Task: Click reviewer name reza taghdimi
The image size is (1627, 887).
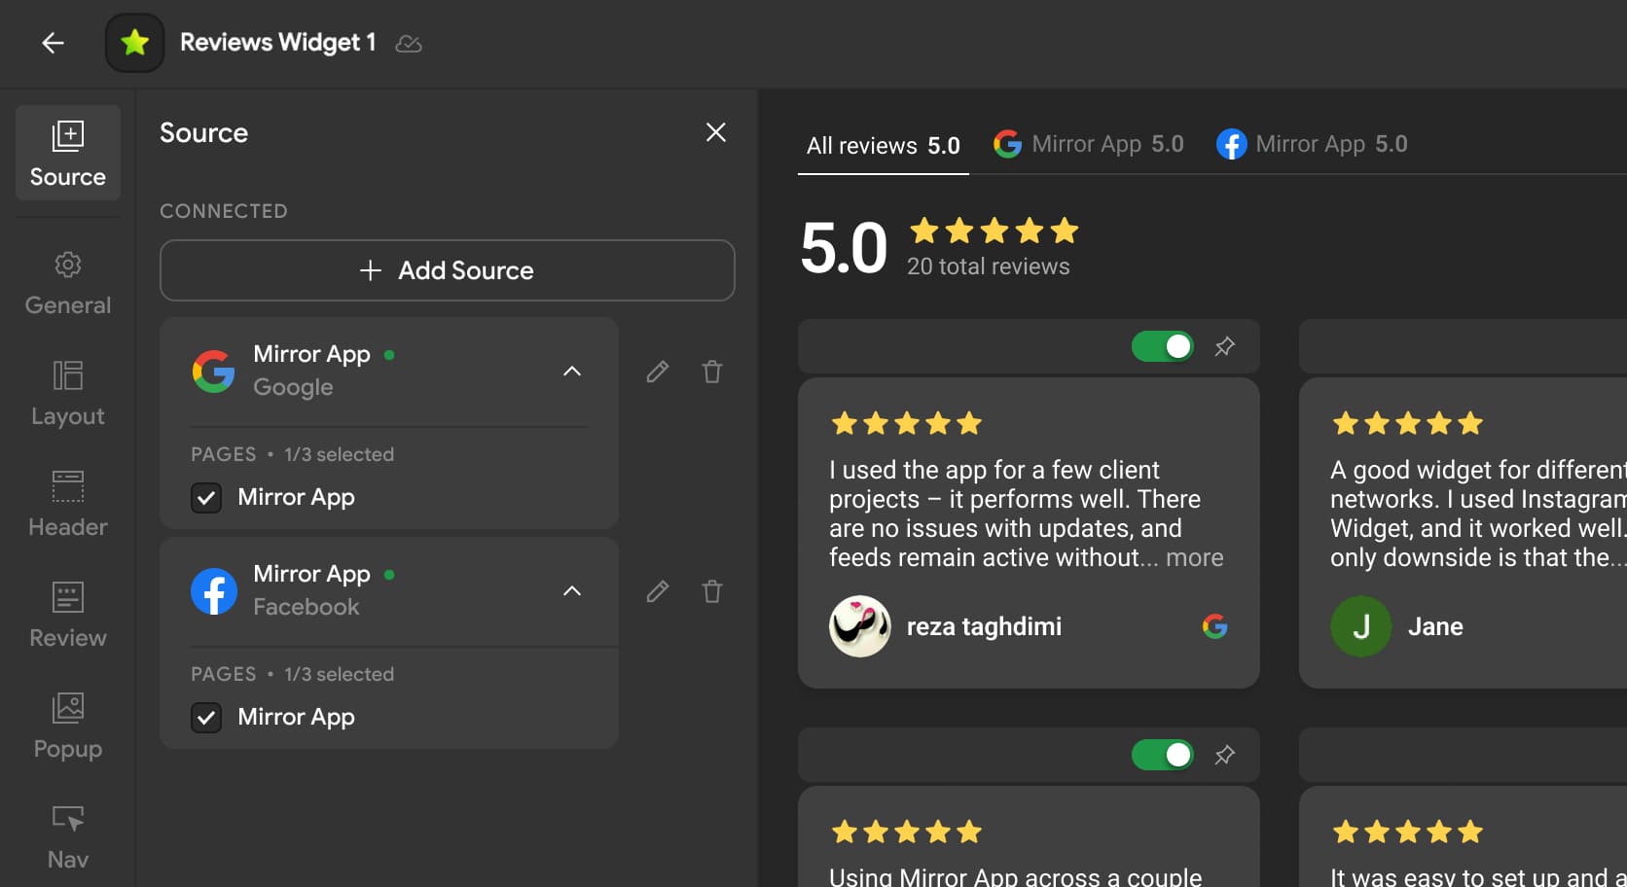Action: click(984, 626)
